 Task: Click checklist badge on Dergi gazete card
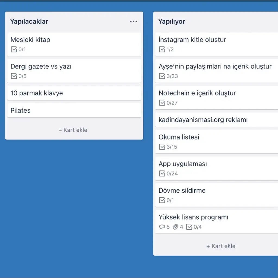18,76
